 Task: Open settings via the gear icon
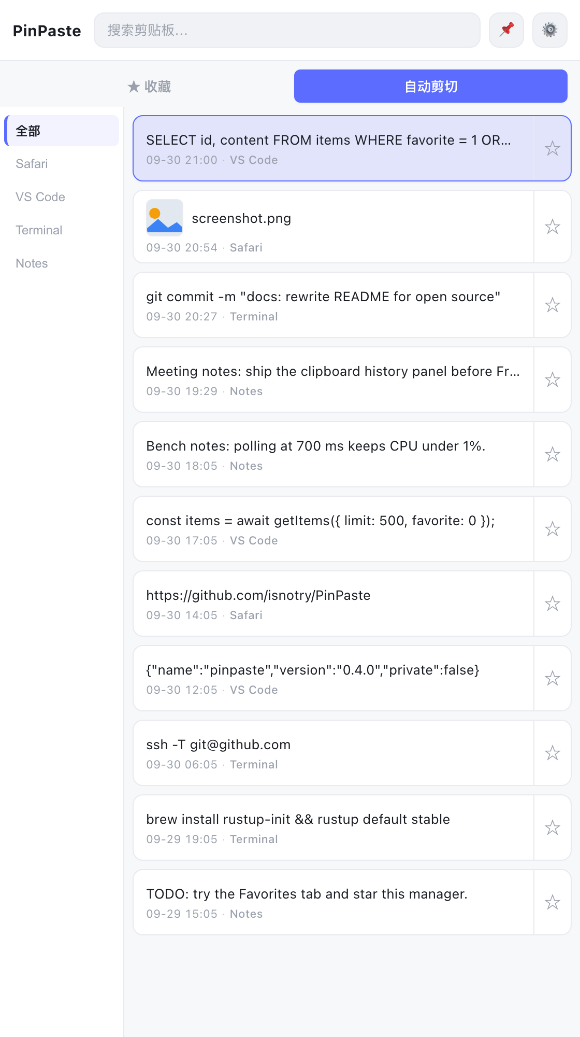(x=550, y=30)
